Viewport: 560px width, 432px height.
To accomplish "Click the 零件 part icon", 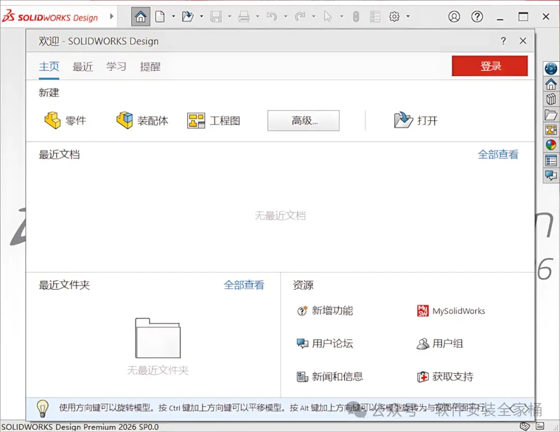I will tap(52, 120).
